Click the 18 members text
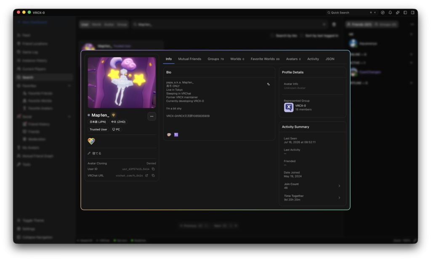 click(x=303, y=110)
